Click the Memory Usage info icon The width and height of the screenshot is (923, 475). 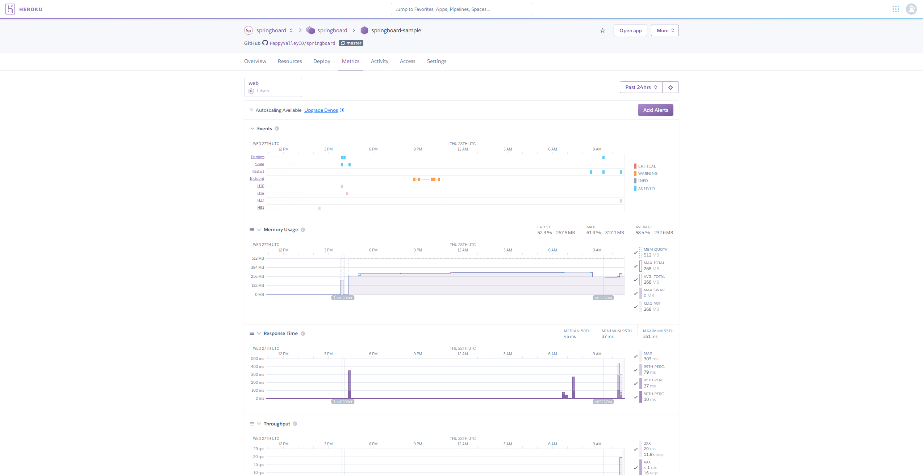tap(303, 230)
